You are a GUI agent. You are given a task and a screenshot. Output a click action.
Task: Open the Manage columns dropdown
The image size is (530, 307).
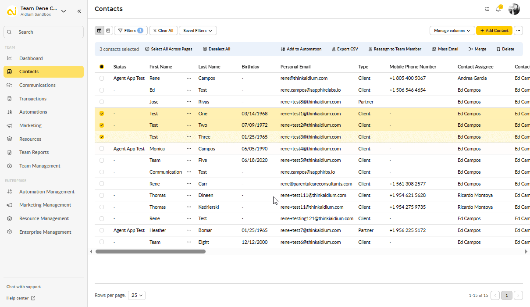coord(452,31)
